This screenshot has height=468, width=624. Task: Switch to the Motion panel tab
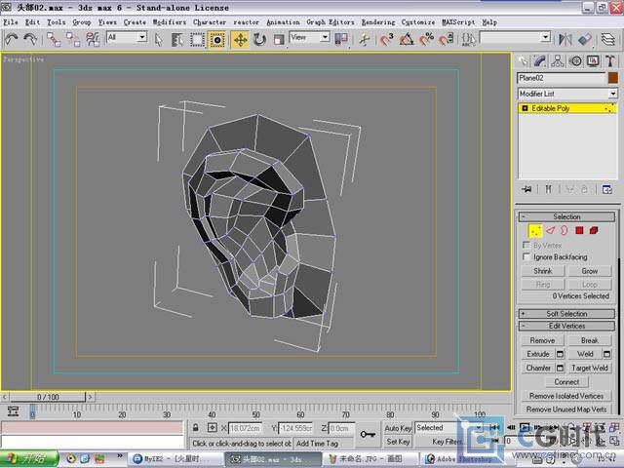tap(575, 60)
